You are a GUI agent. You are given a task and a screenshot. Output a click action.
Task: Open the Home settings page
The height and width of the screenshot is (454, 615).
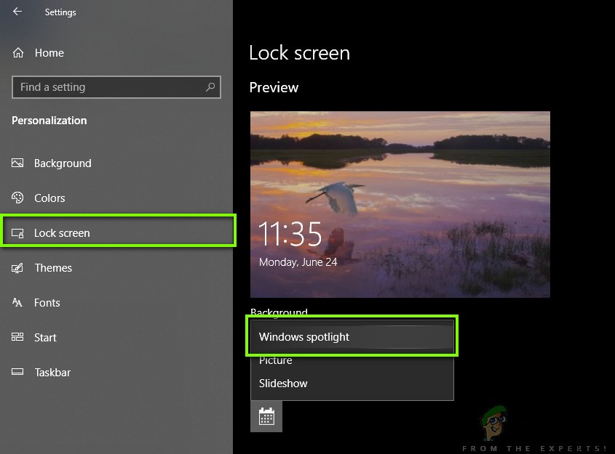[116, 53]
